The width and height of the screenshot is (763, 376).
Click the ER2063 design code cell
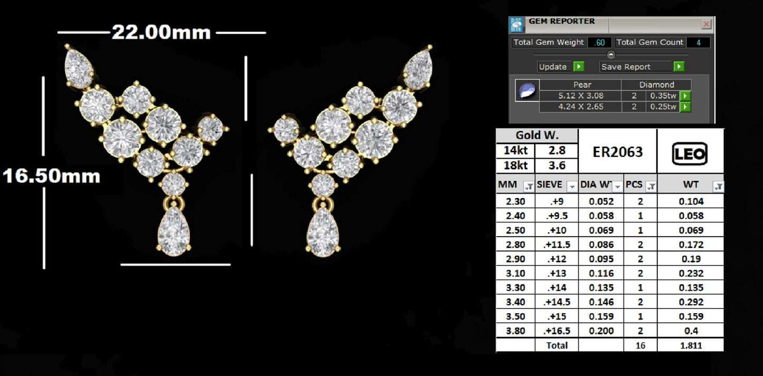(x=618, y=152)
